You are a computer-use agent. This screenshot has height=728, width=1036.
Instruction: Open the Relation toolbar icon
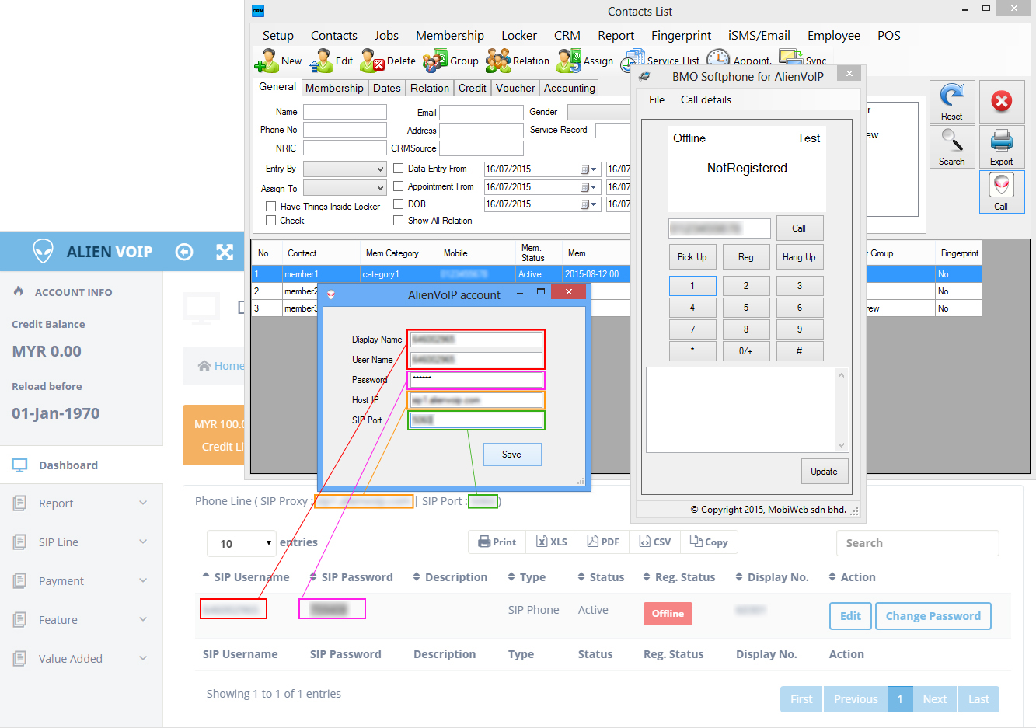498,61
